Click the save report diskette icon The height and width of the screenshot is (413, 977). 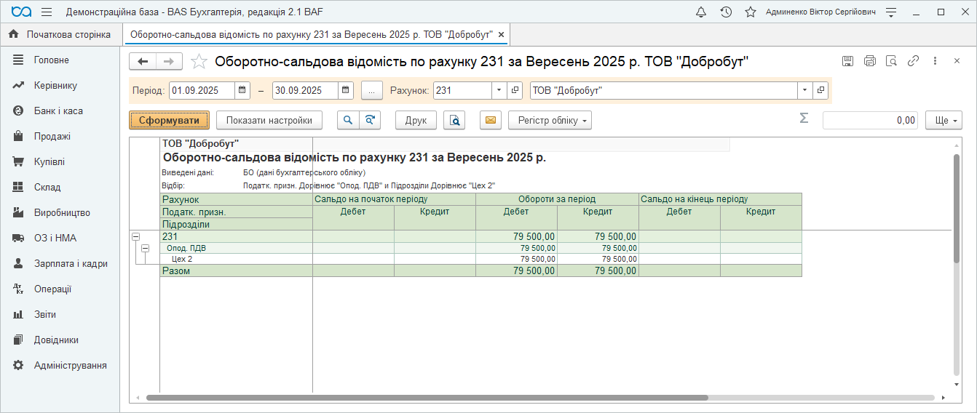point(847,61)
